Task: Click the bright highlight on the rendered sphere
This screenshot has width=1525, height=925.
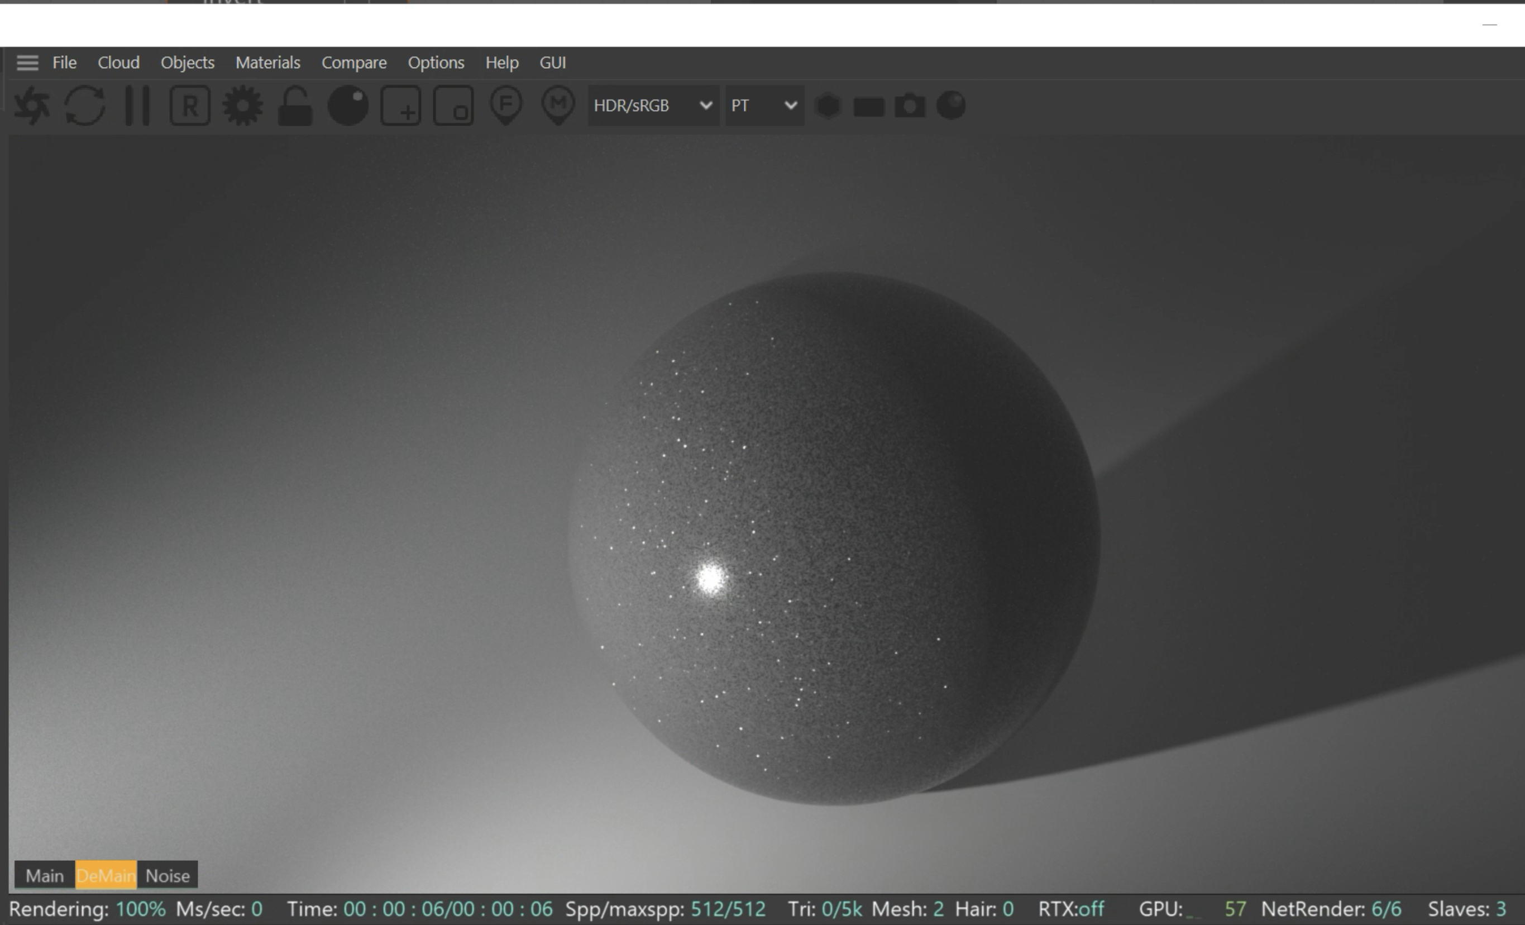Action: 710,579
